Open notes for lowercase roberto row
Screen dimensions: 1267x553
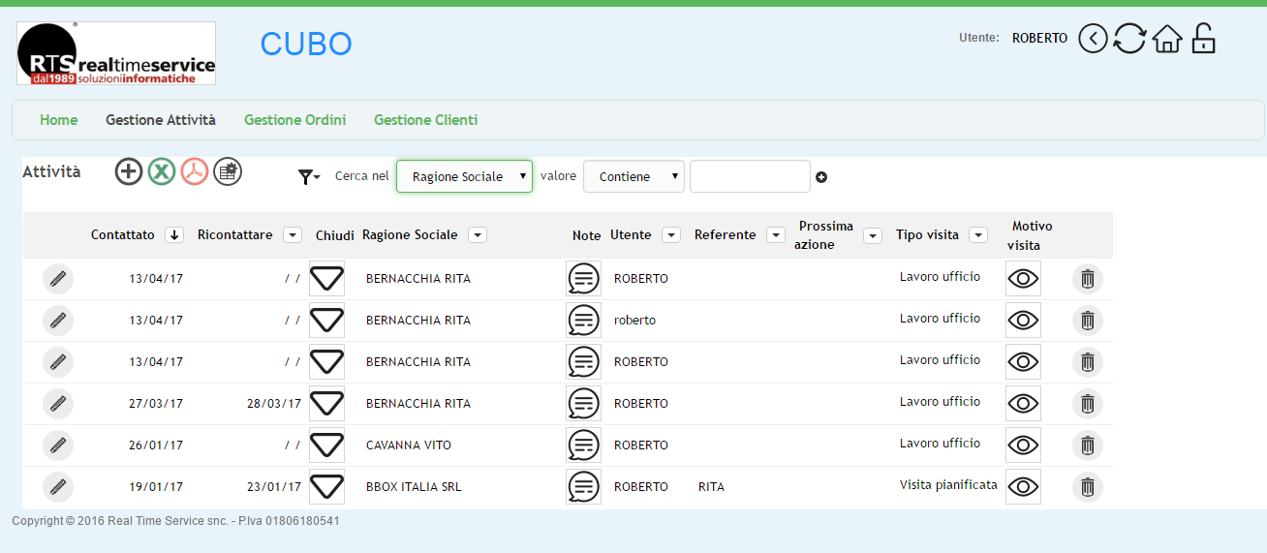[583, 321]
